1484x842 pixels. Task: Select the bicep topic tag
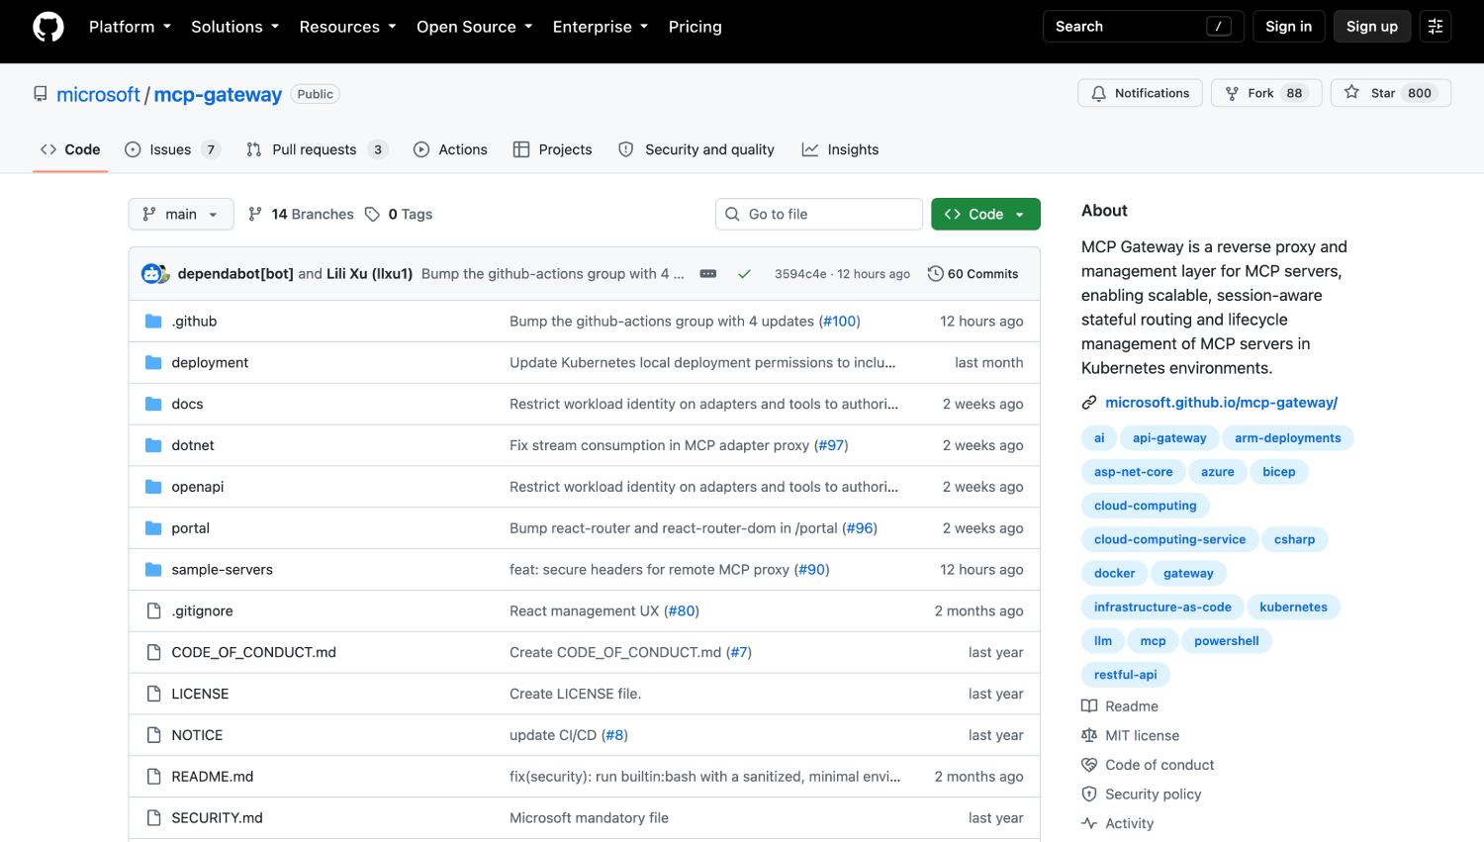pyautogui.click(x=1278, y=472)
